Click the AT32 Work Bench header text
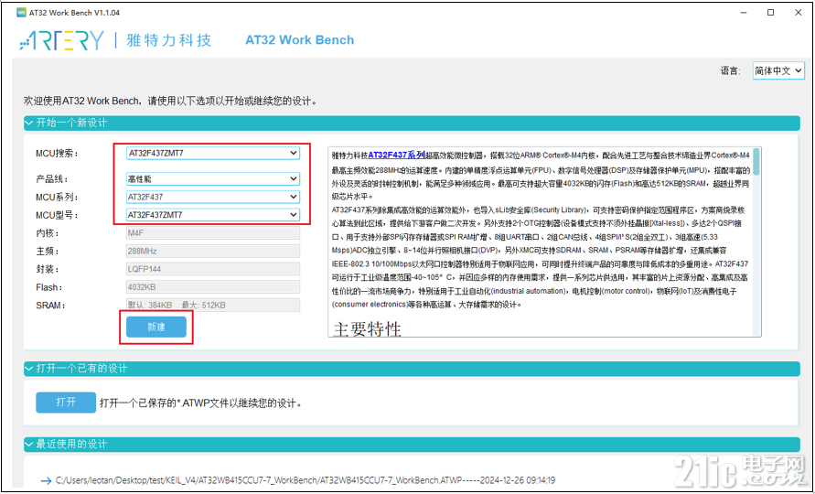Screen dimensions: 815x494 299,40
